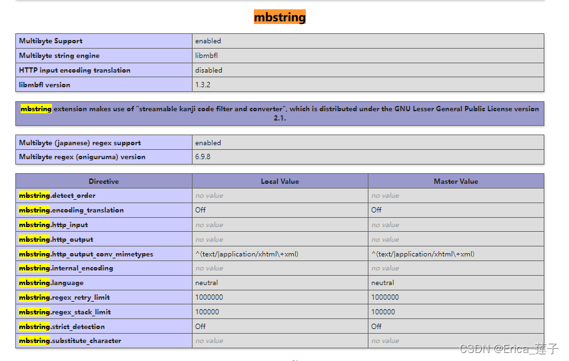This screenshot has width=569, height=361.
Task: Select 'HTTP input encoding translation' label
Action: (75, 70)
